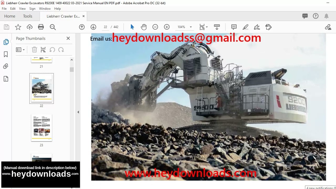Click the 104% zoom value field
336x189 pixels.
click(x=181, y=27)
